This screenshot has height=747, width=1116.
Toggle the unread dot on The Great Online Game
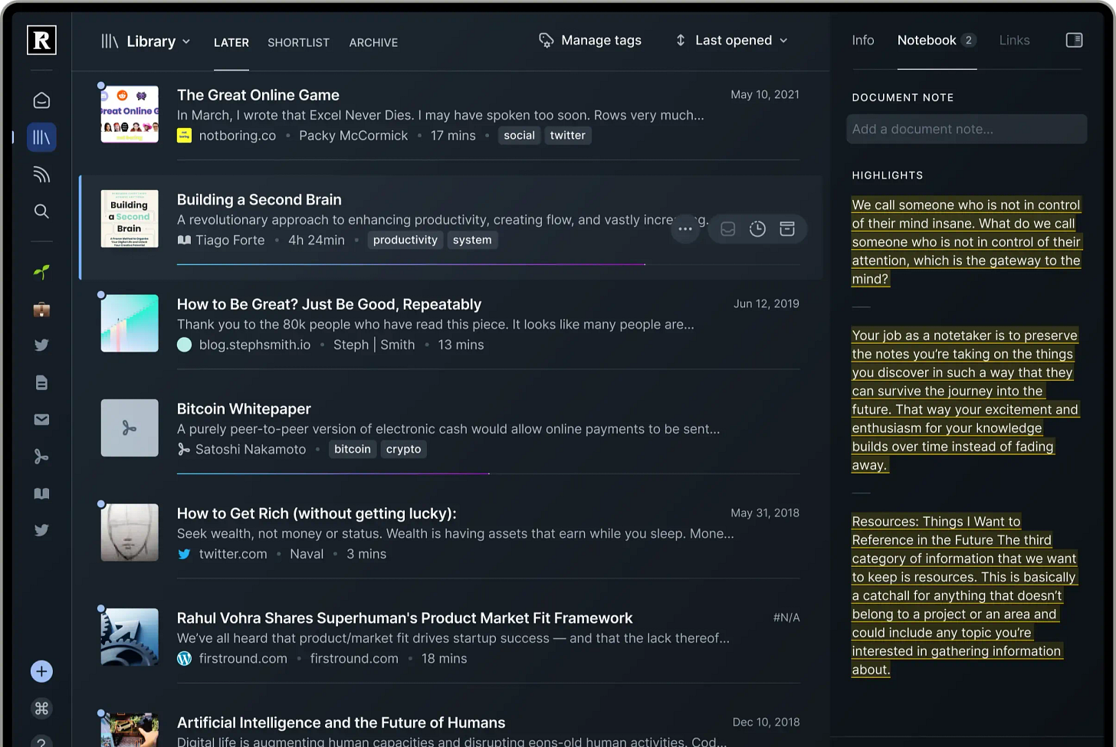click(100, 85)
